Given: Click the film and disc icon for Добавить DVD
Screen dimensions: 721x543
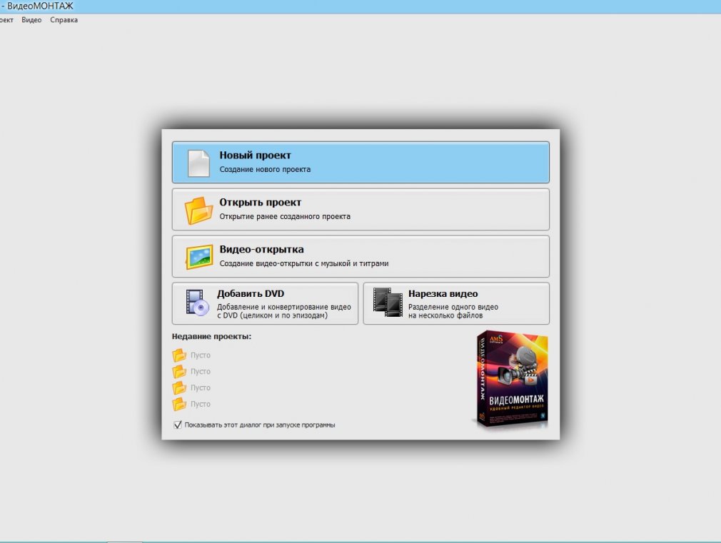Looking at the screenshot, I should (197, 303).
